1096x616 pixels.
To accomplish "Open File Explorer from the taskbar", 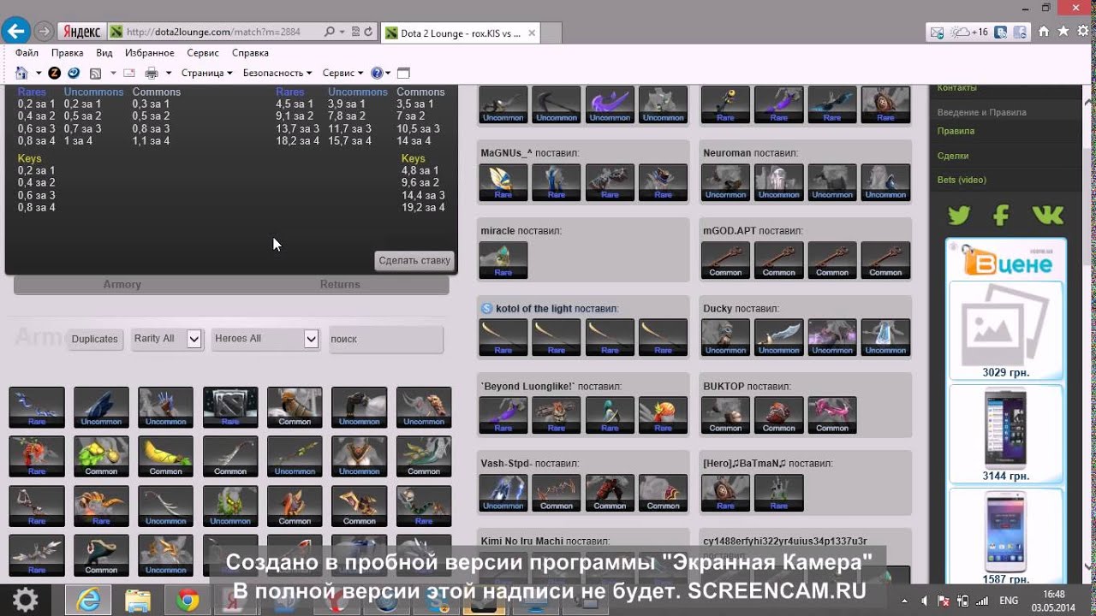I will tap(138, 600).
